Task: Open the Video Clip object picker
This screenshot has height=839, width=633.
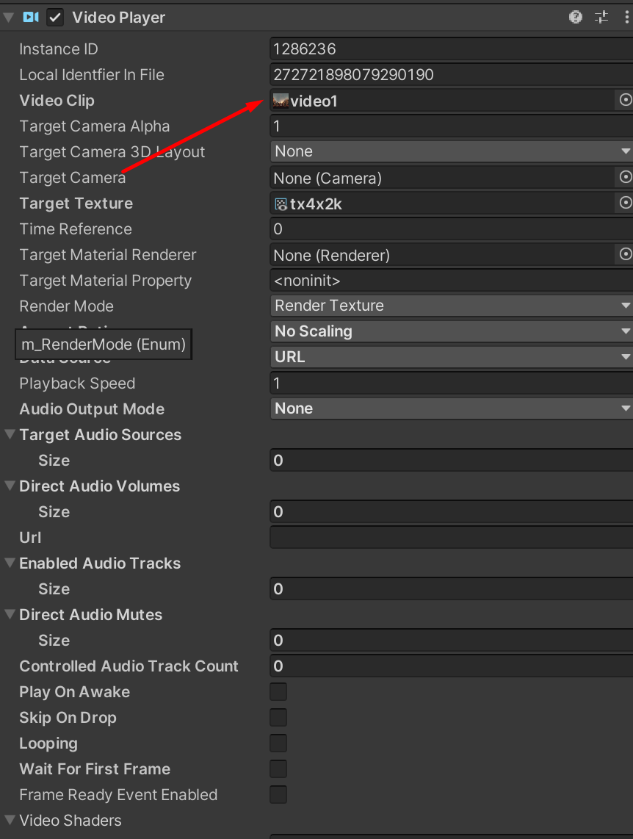Action: [625, 100]
